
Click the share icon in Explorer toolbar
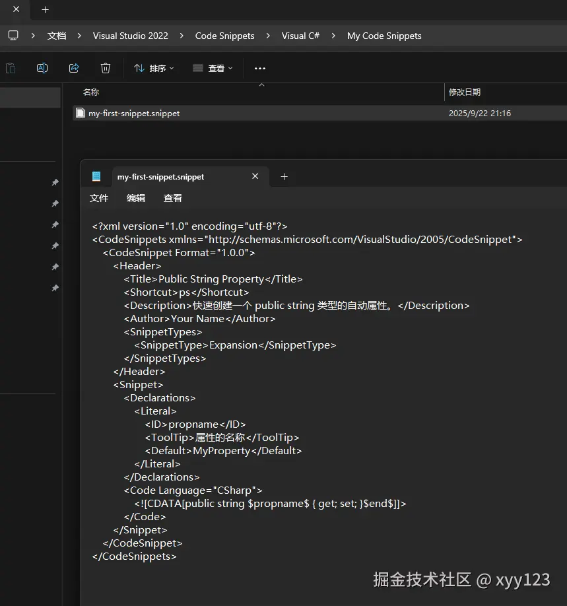tap(74, 69)
